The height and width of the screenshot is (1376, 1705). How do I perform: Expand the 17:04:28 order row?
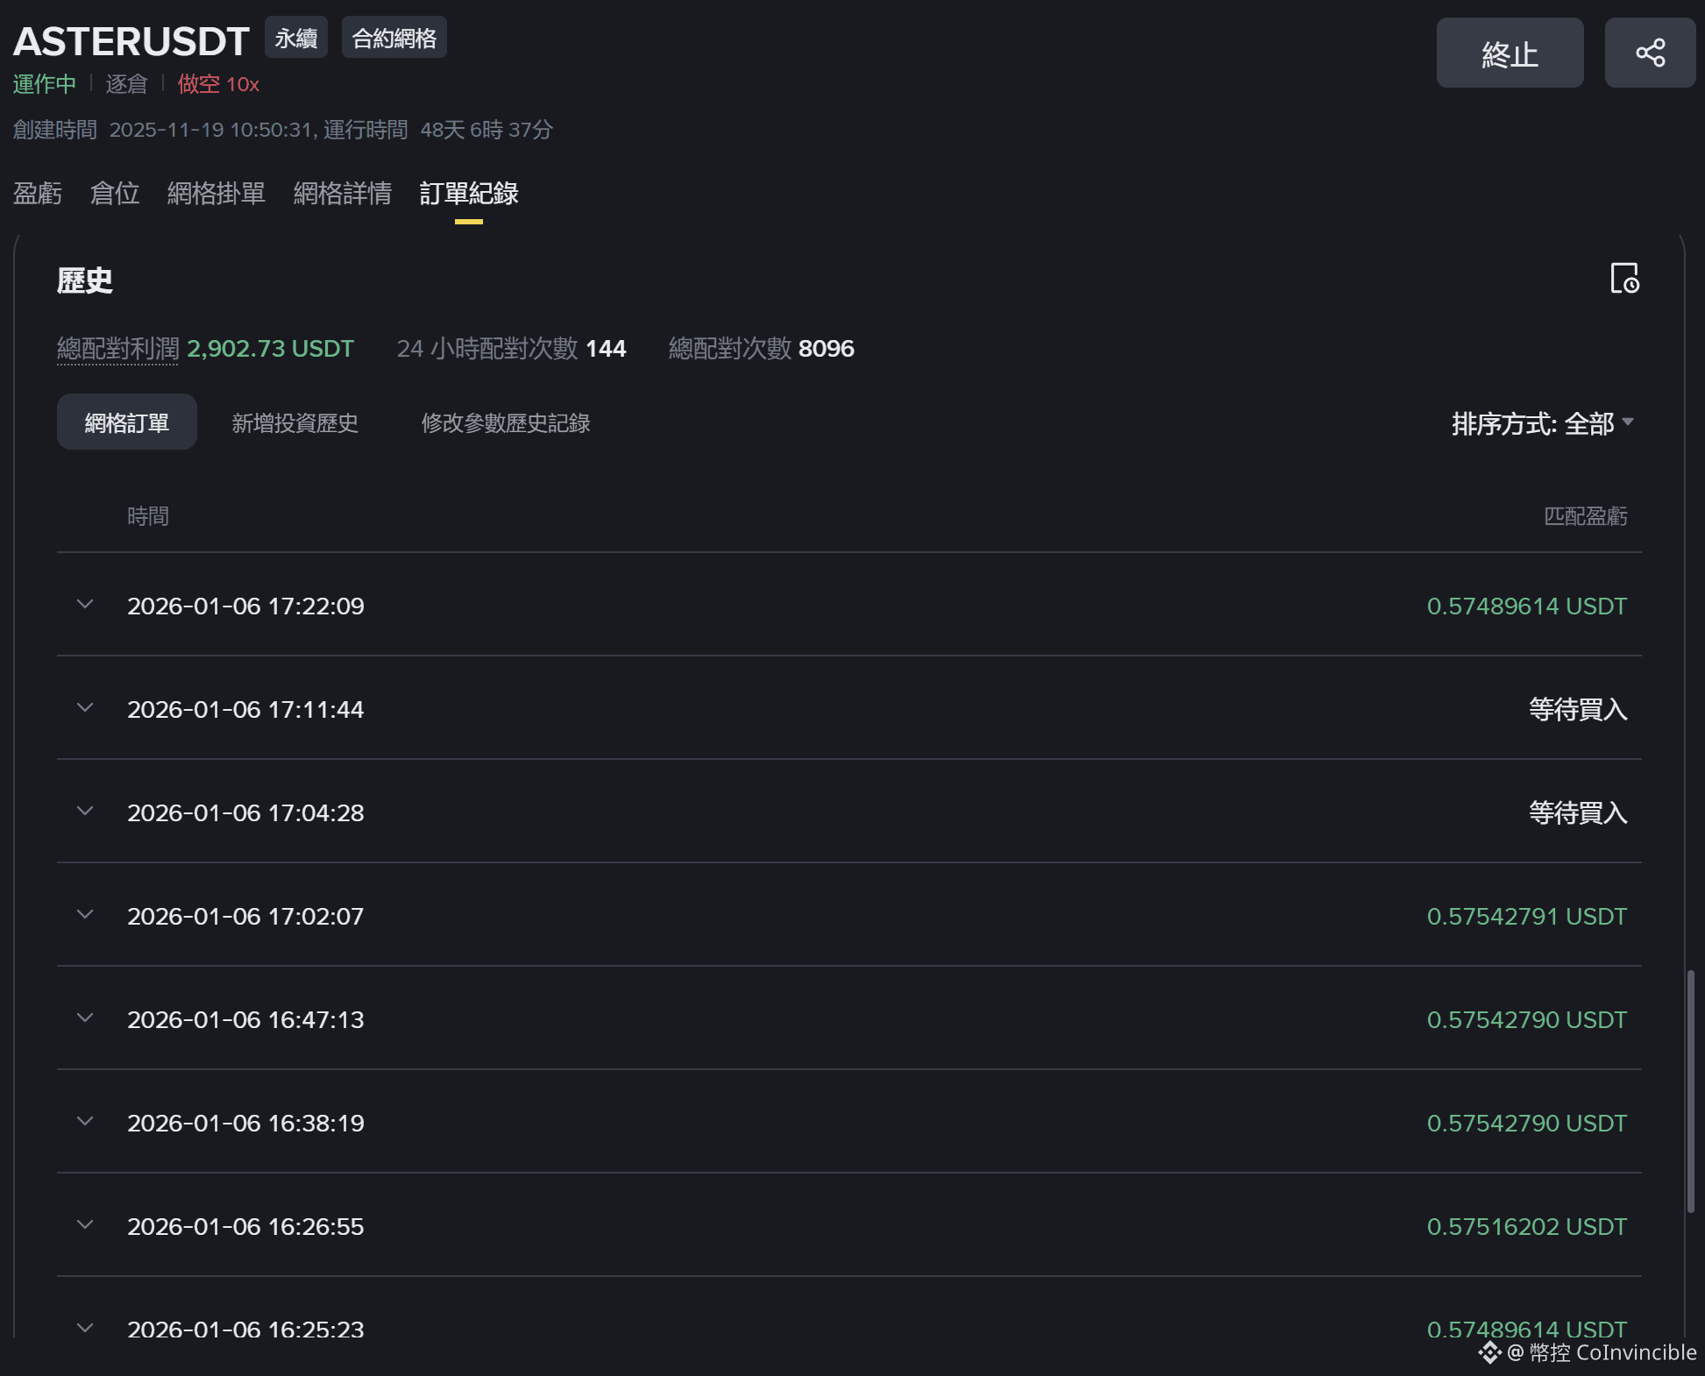(85, 812)
